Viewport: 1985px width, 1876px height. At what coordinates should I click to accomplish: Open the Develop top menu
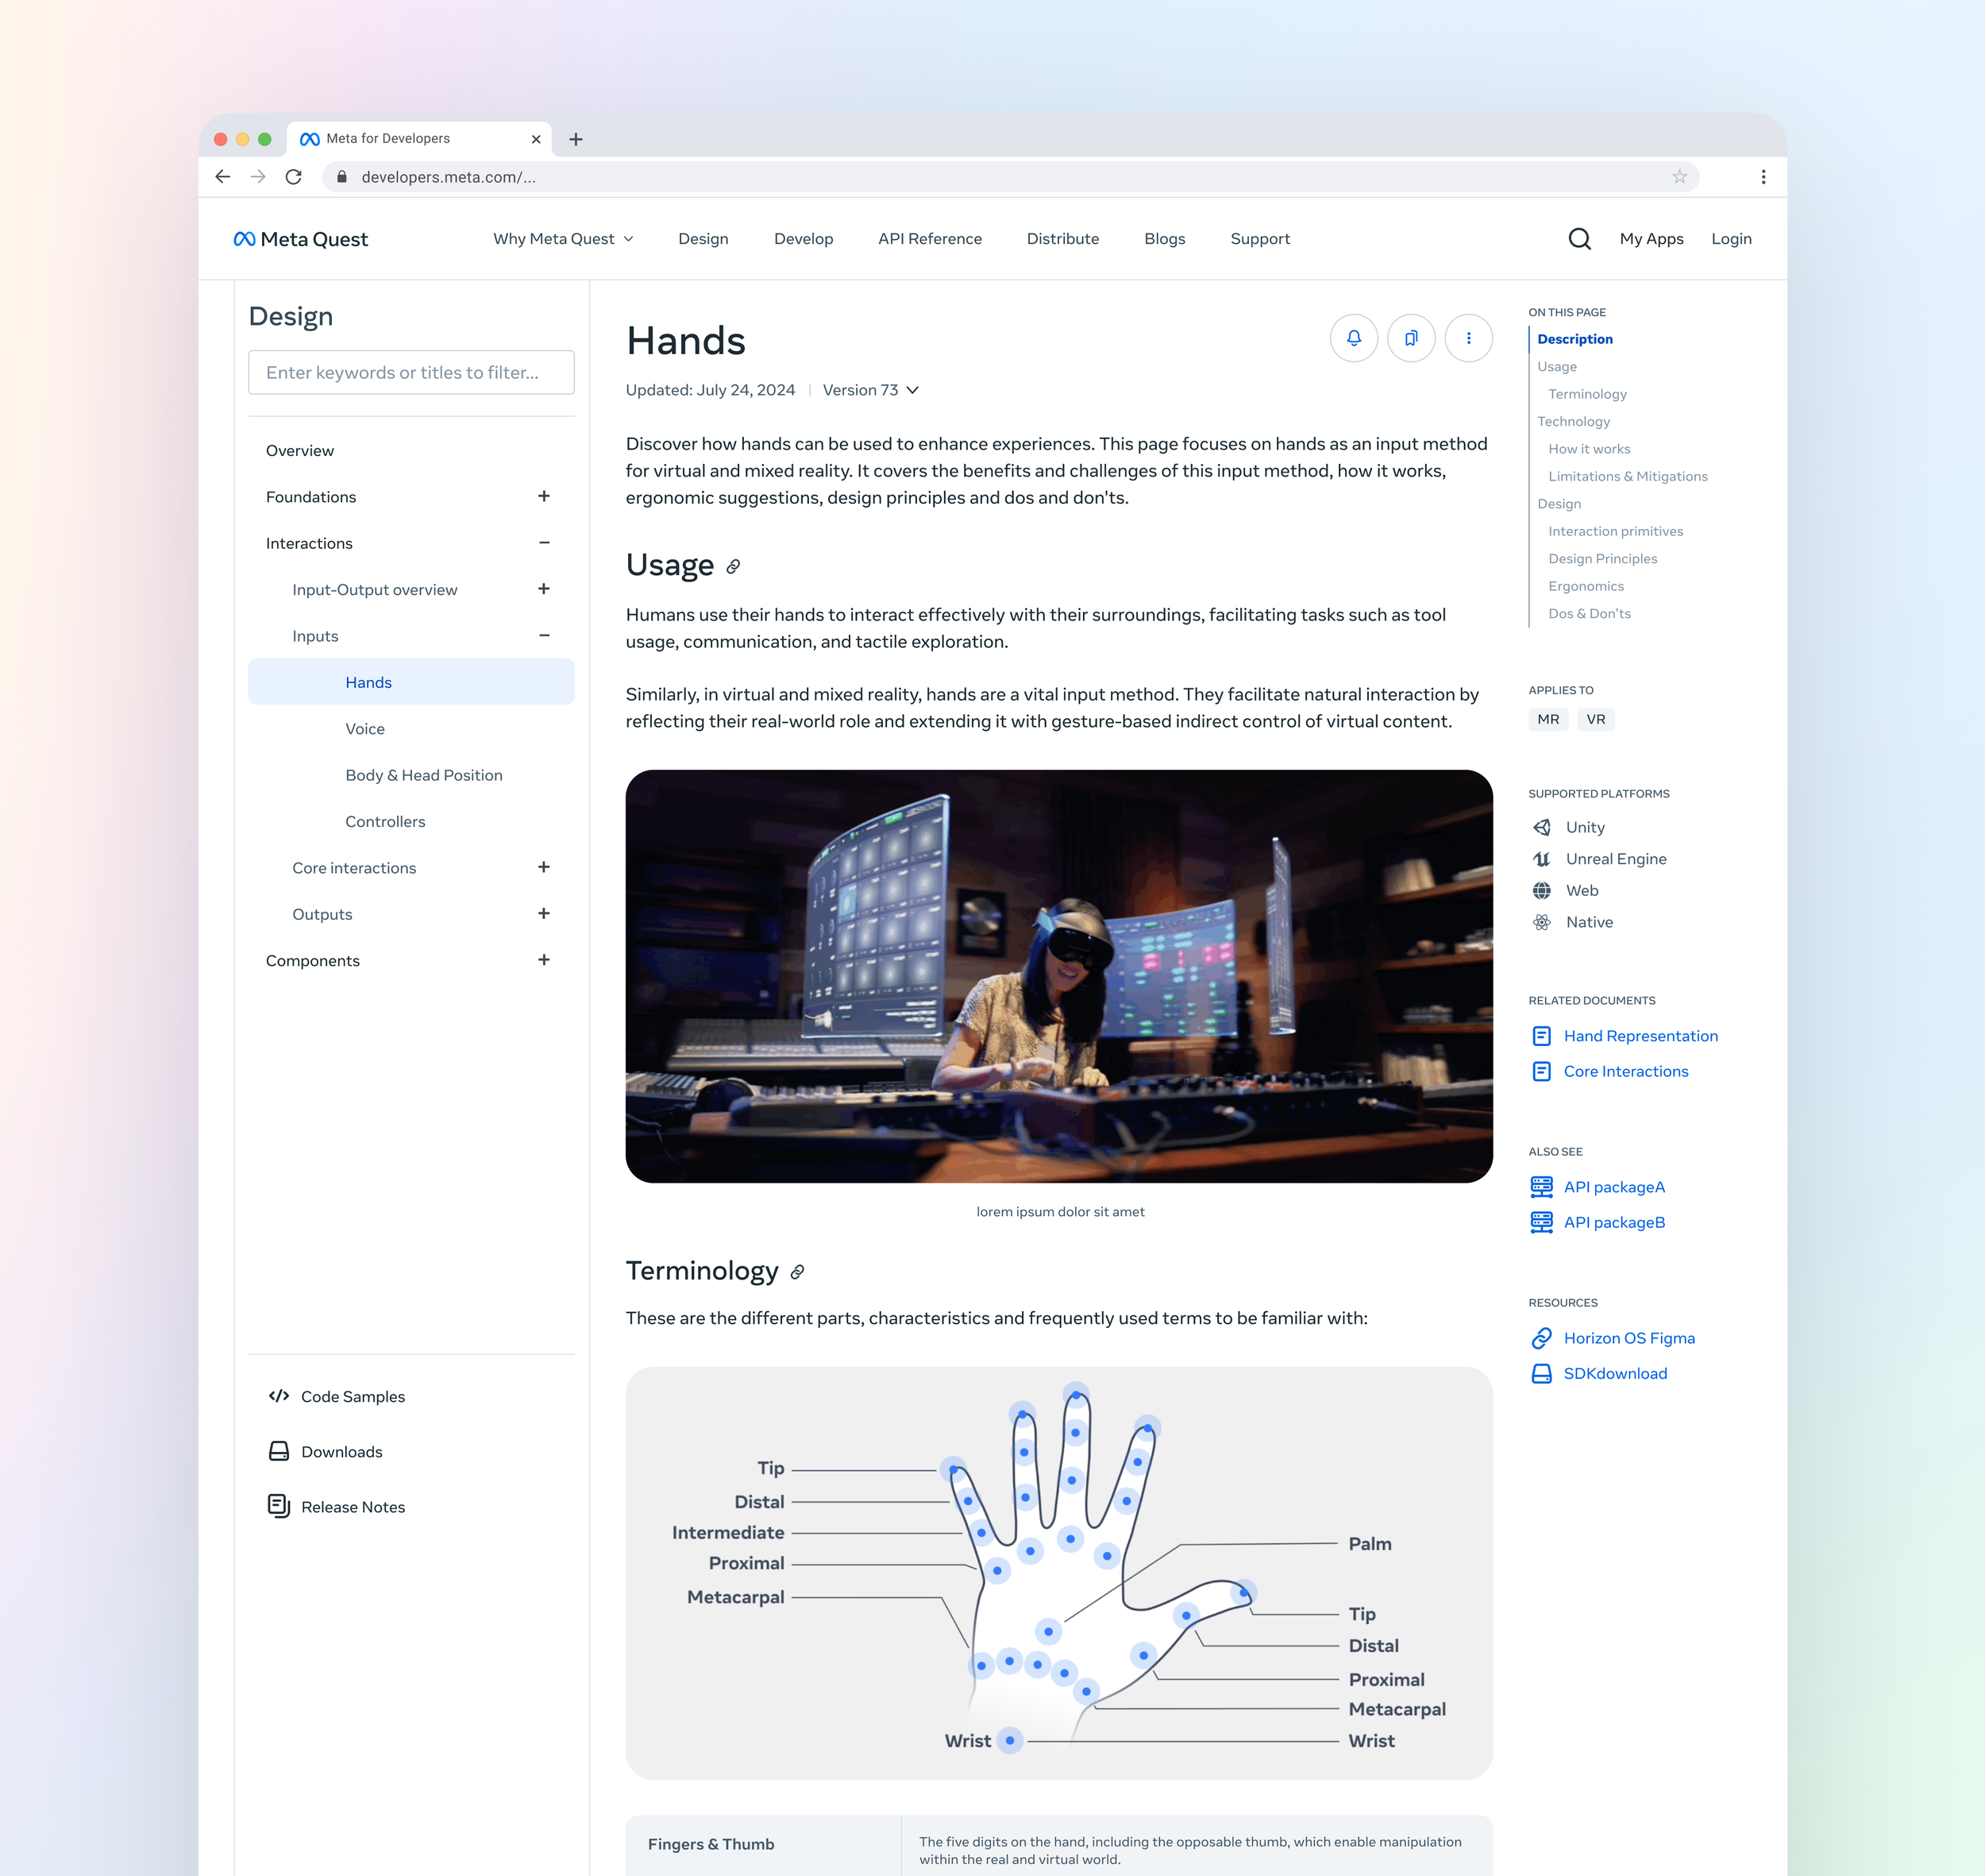coord(803,239)
